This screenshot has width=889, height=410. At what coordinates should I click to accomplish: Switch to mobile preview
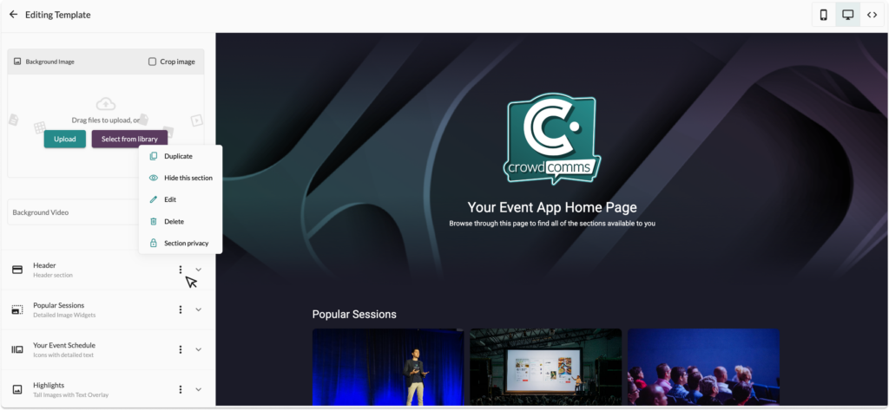[x=824, y=15]
